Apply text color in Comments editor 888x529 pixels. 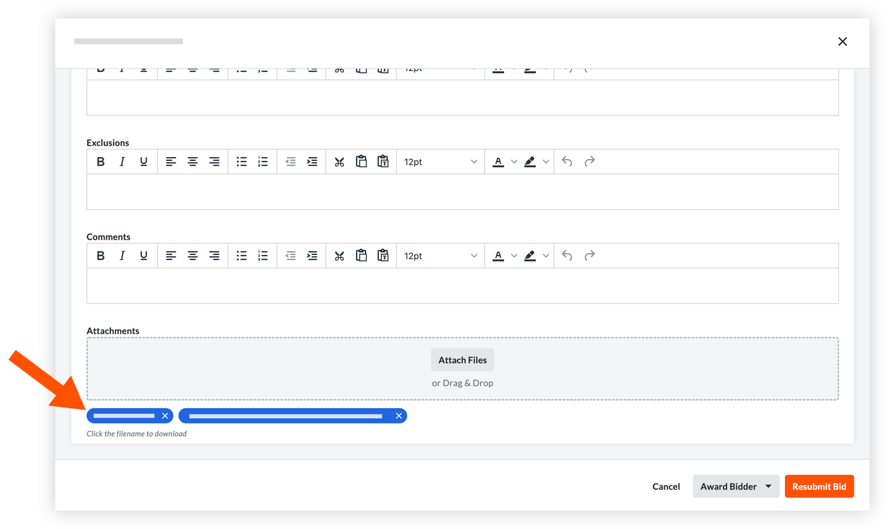[498, 256]
